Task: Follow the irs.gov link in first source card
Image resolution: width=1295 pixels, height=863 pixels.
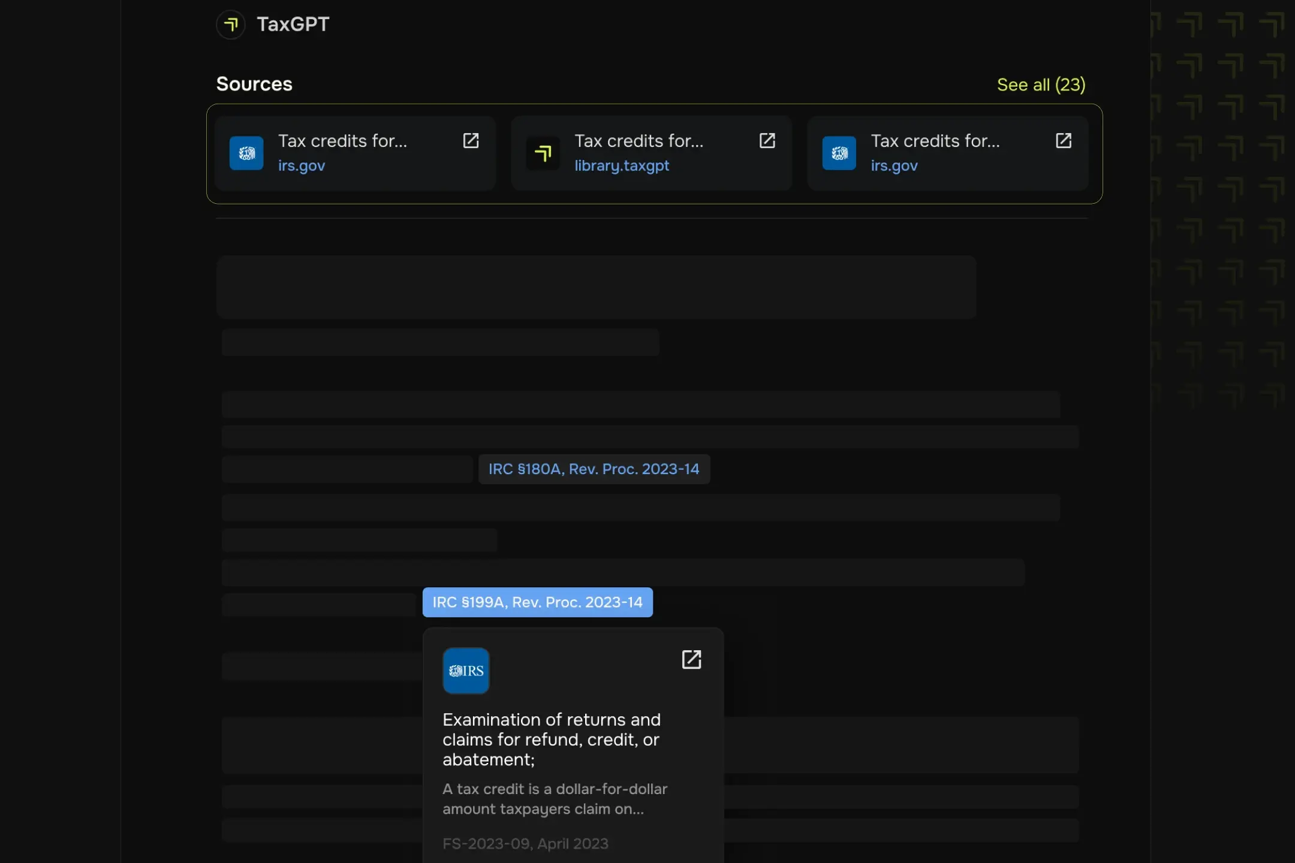Action: [302, 166]
